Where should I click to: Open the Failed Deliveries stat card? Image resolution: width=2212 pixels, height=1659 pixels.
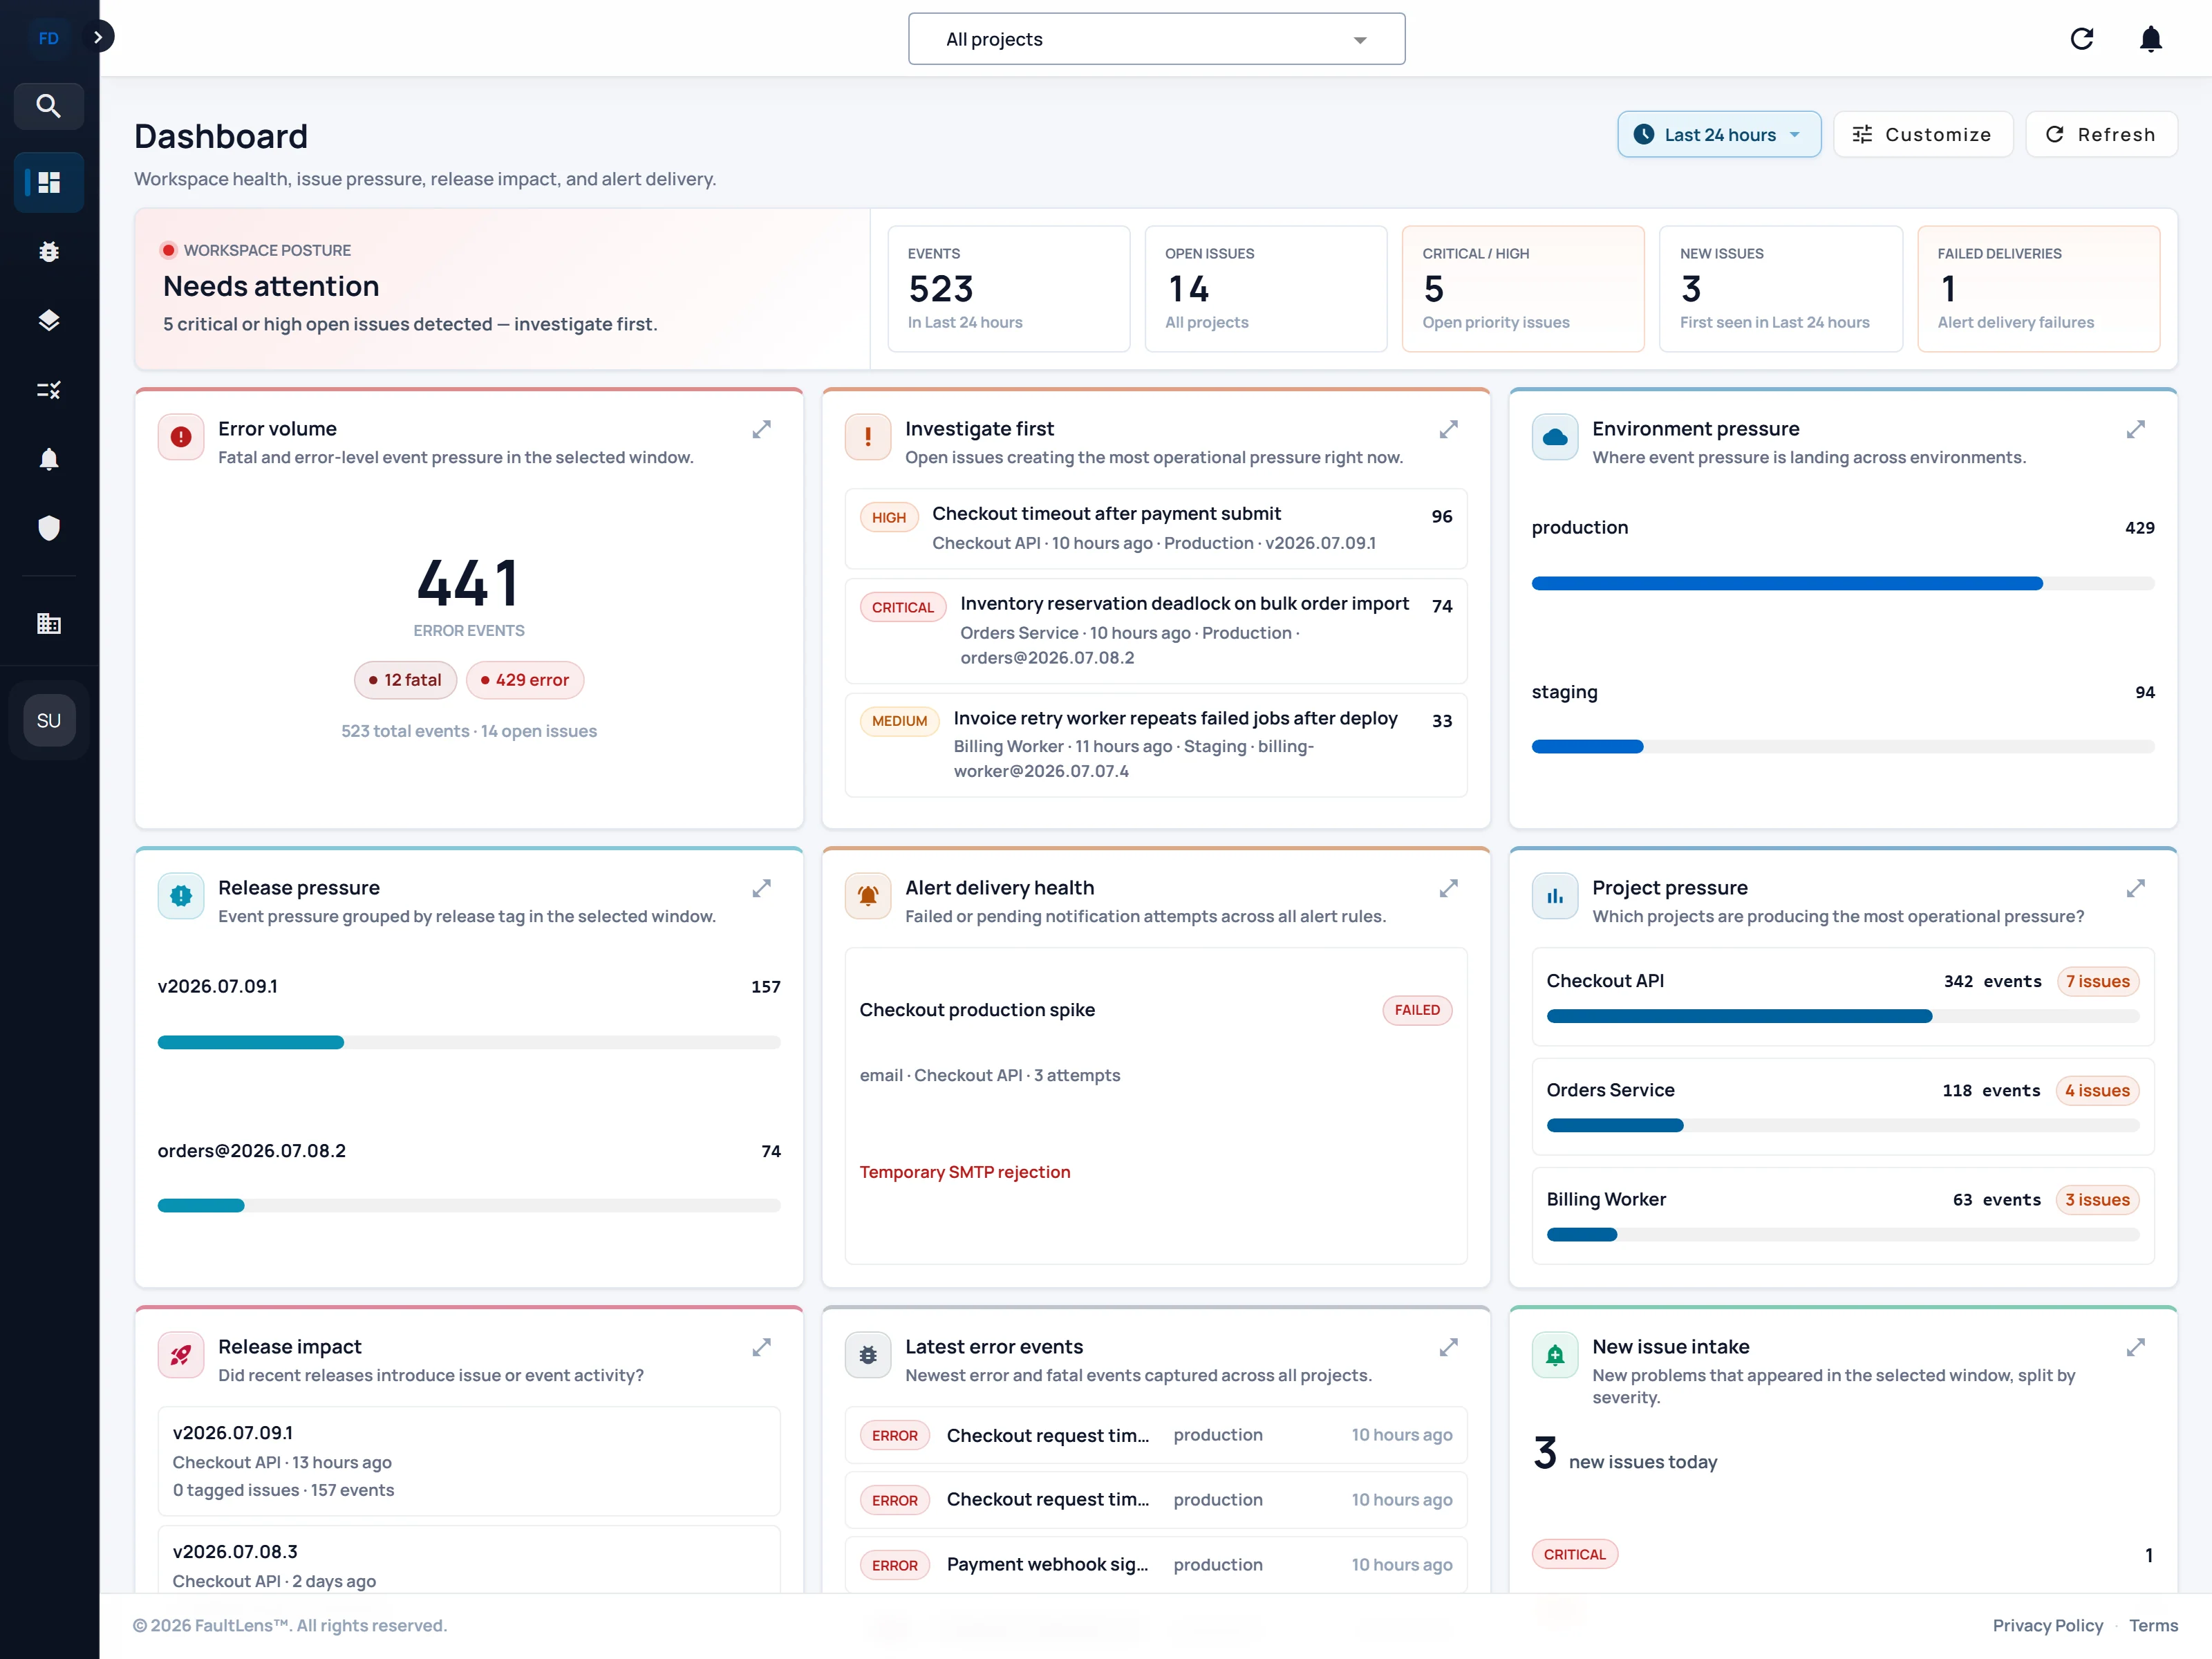click(x=2039, y=289)
